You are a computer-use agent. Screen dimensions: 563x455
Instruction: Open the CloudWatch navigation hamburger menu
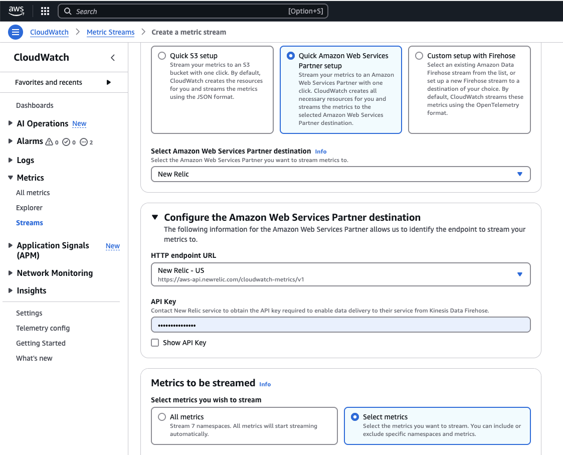[x=15, y=32]
